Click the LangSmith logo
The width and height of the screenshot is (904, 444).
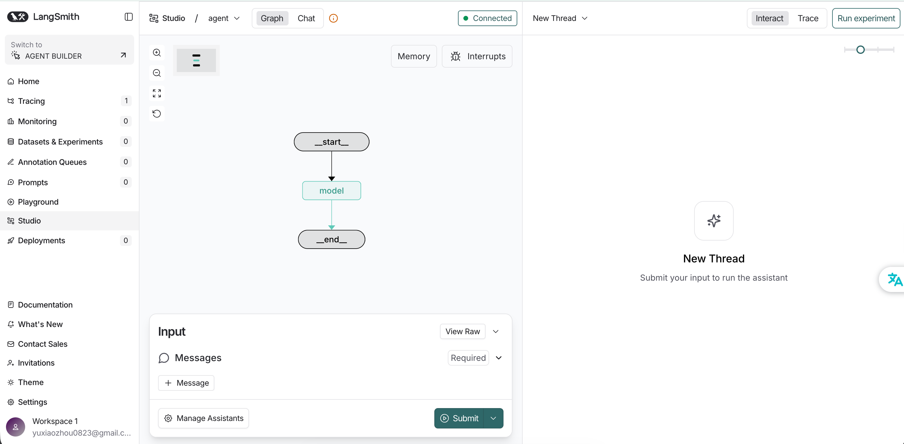pos(43,17)
